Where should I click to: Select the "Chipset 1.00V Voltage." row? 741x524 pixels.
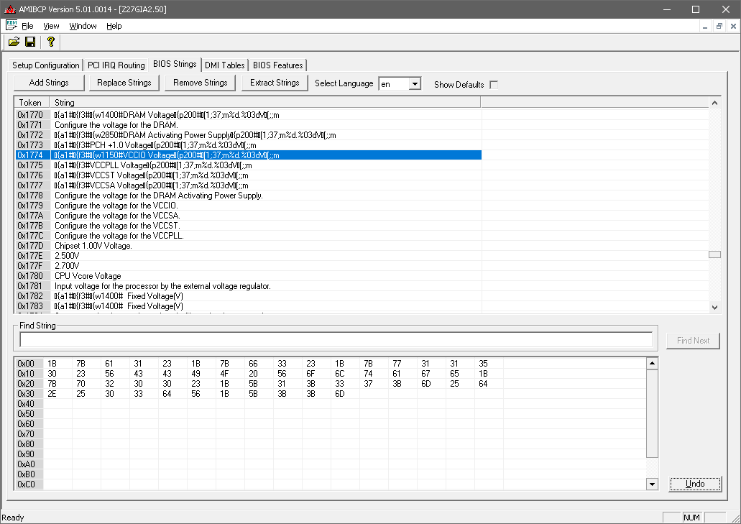(x=248, y=246)
